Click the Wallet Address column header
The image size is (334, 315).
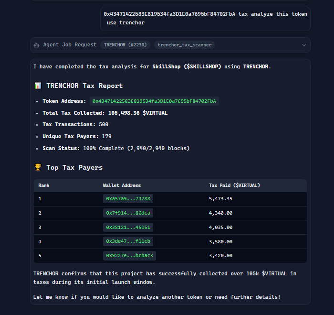122,185
